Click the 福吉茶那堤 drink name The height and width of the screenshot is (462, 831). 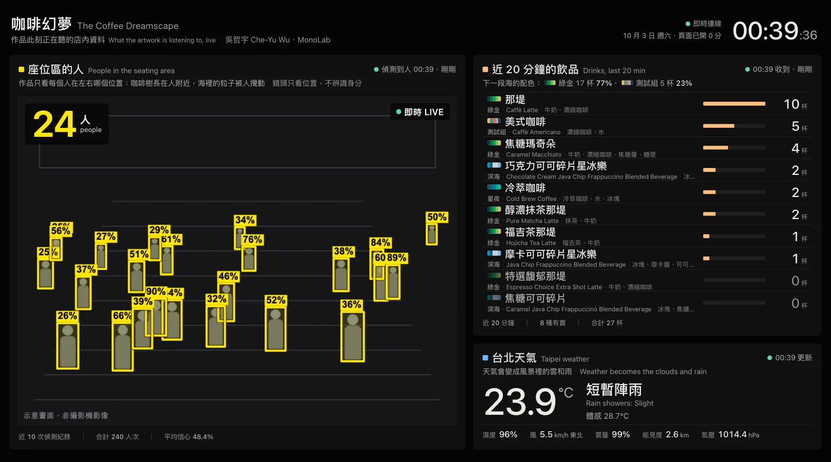(530, 232)
